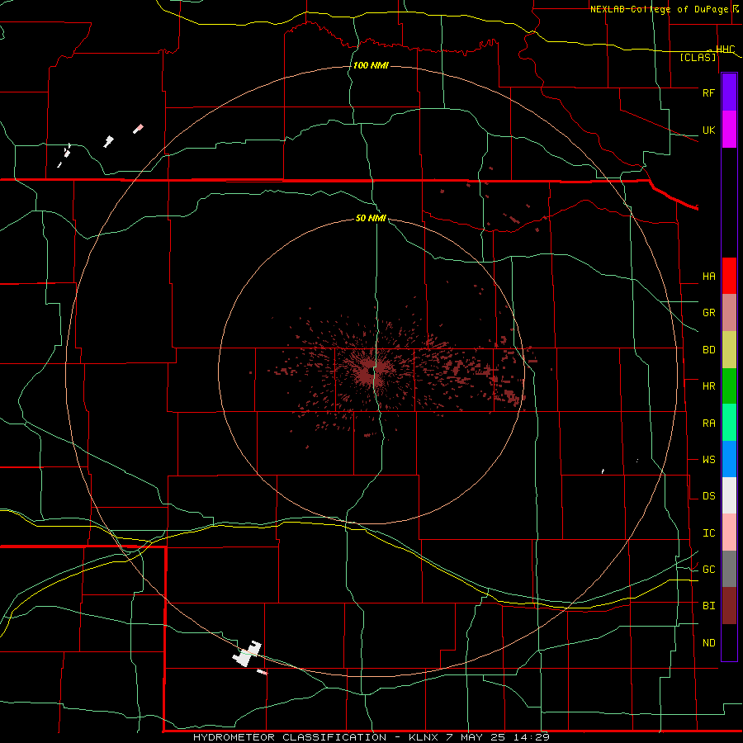Select the GR graupel color swatch
Image resolution: width=743 pixels, height=743 pixels.
[729, 313]
